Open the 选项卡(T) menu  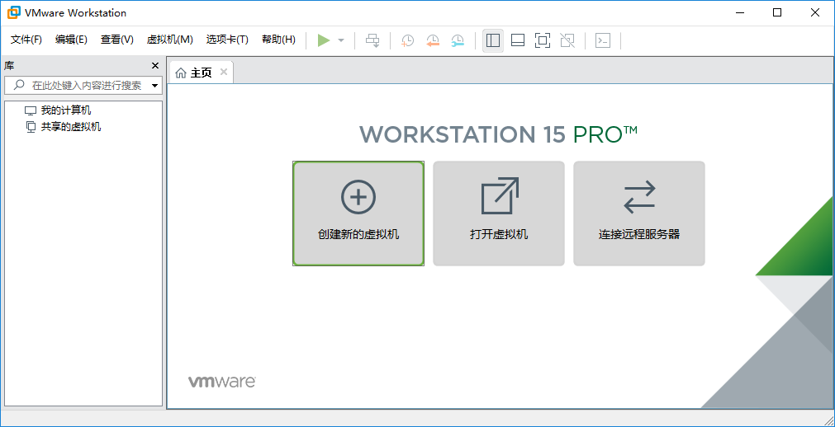click(x=227, y=40)
